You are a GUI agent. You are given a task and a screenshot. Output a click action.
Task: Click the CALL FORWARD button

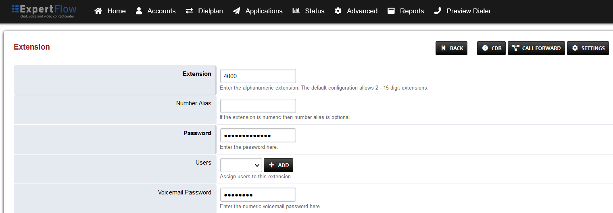pos(536,48)
